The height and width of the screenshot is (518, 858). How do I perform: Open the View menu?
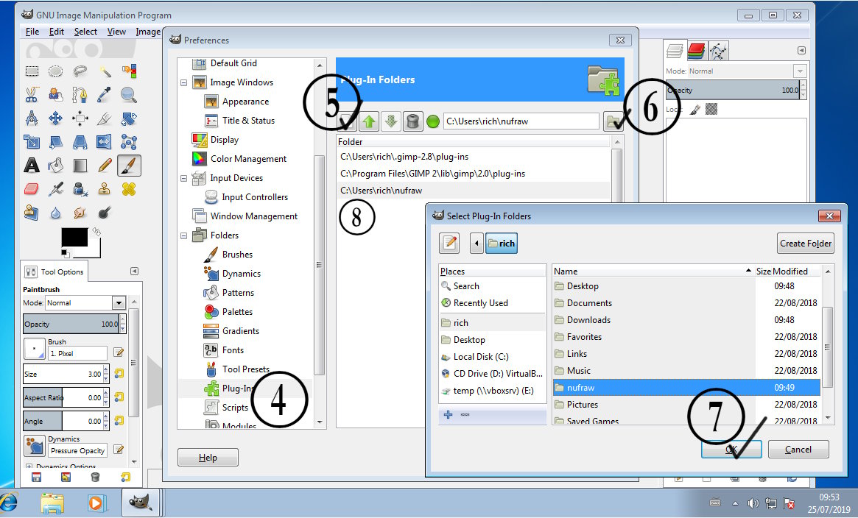116,32
